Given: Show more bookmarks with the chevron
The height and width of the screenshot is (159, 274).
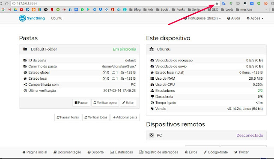Looking at the screenshot, I should pos(266,9).
